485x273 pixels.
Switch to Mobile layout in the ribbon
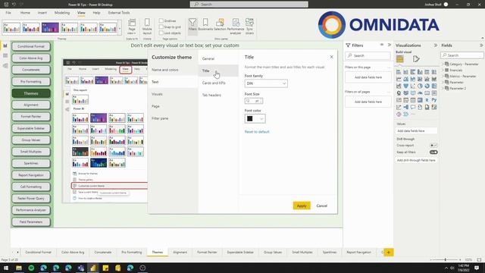coord(147,27)
